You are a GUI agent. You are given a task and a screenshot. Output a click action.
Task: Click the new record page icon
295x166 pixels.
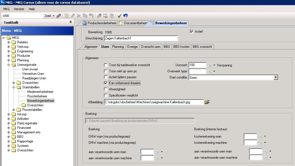coord(66,16)
